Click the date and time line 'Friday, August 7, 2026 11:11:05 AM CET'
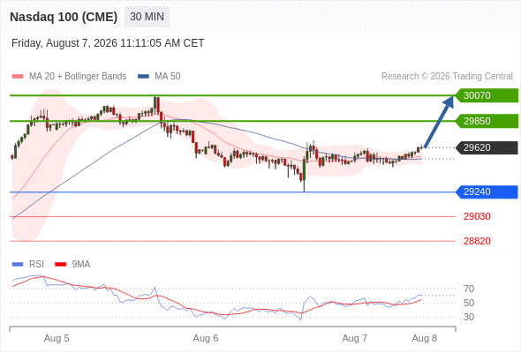521x353 pixels. click(x=108, y=43)
